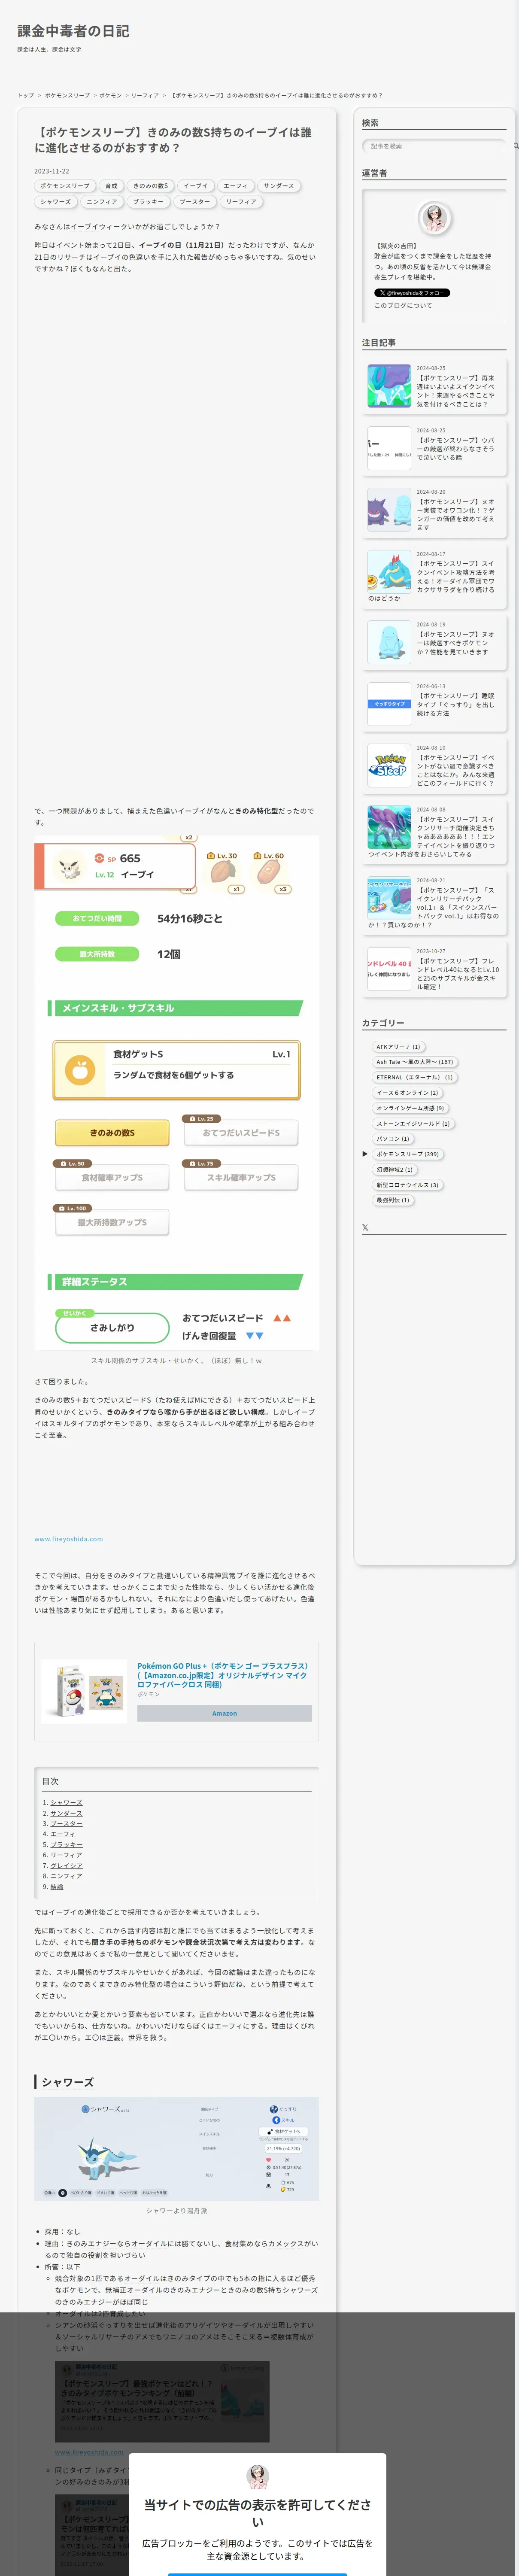This screenshot has height=2576, width=519.
Task: Open このブログについて link
Action: 403,306
